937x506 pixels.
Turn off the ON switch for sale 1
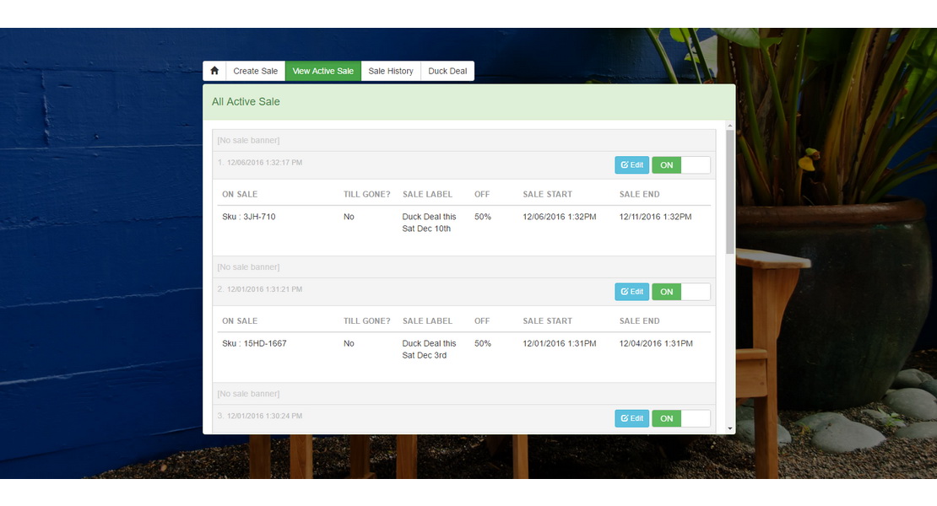(680, 165)
